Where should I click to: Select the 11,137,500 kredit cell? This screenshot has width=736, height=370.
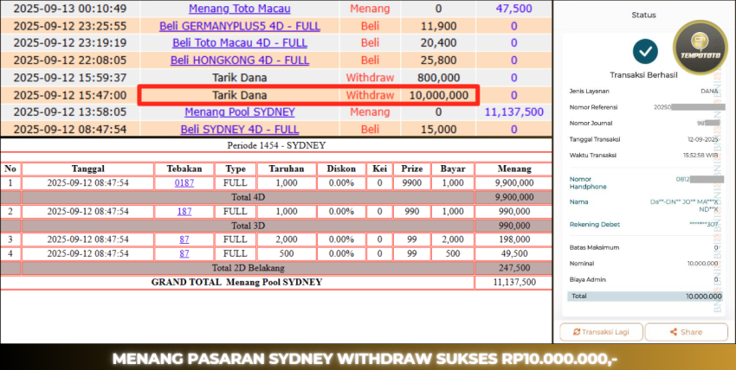(514, 112)
